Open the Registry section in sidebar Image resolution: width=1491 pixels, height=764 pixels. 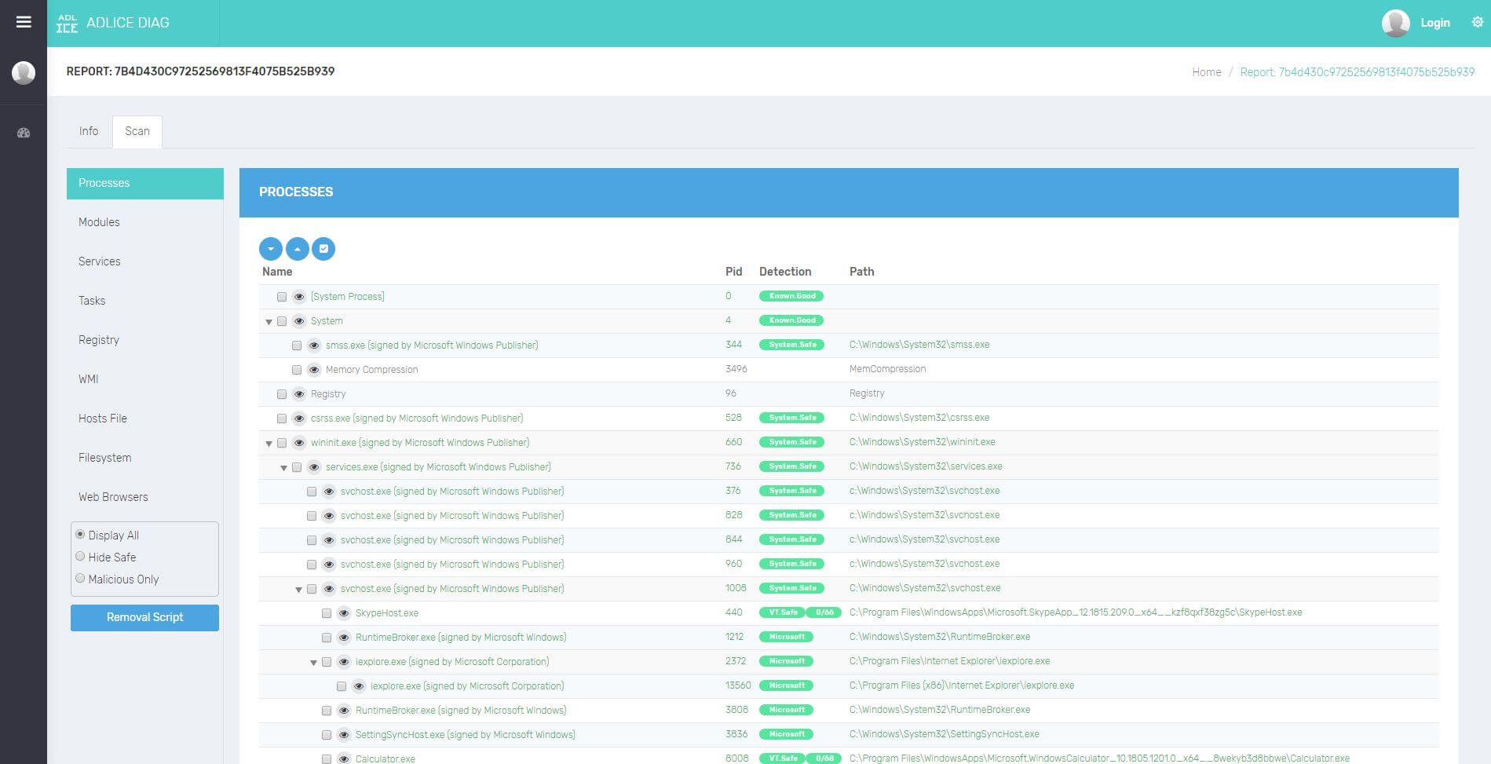(x=99, y=340)
